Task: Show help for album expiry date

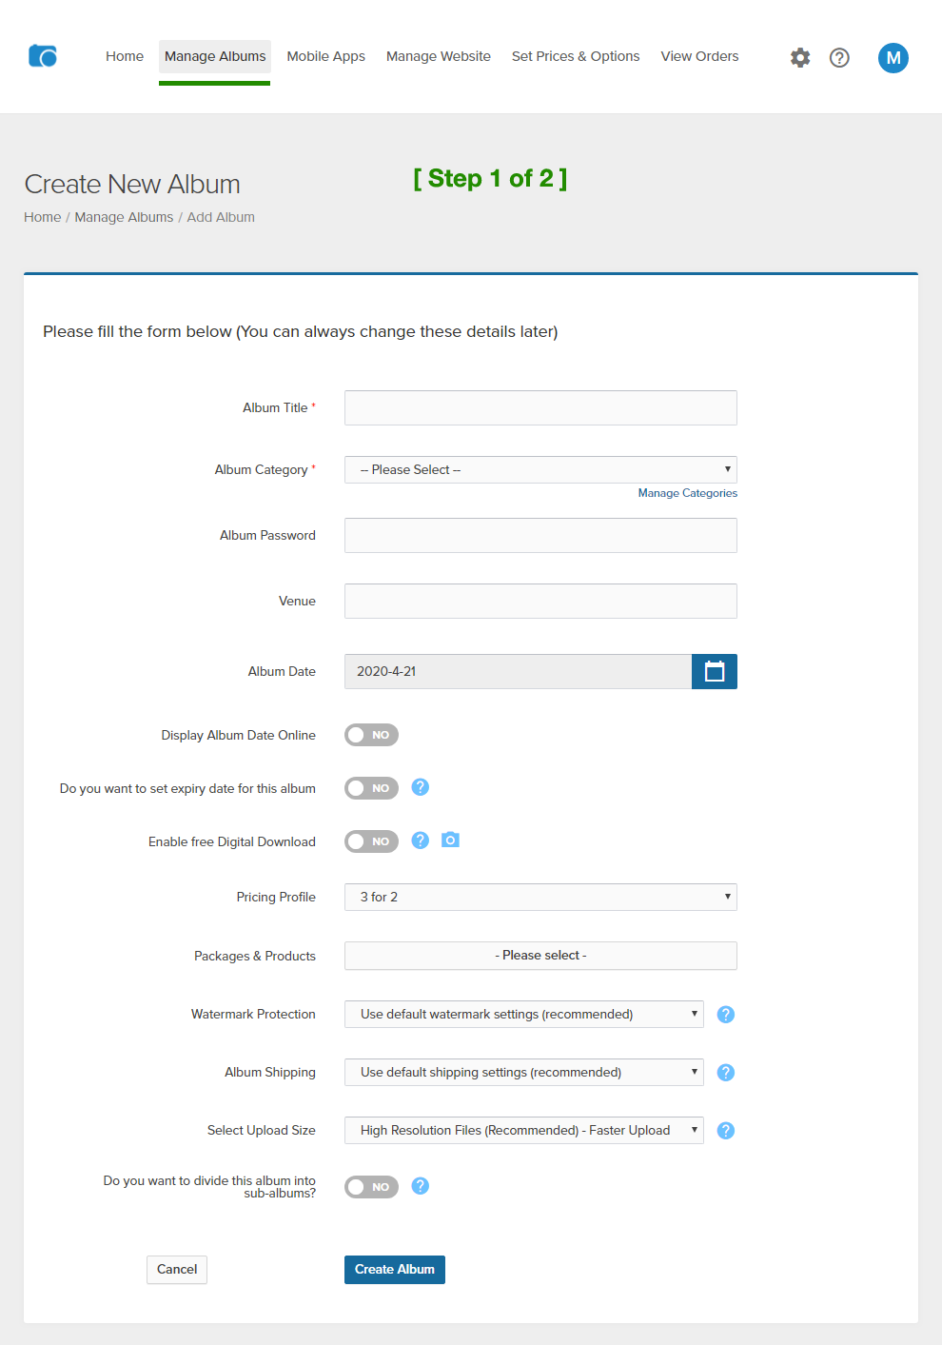Action: coord(420,787)
